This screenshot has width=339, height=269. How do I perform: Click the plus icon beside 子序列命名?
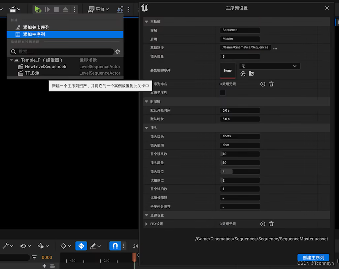click(263, 84)
